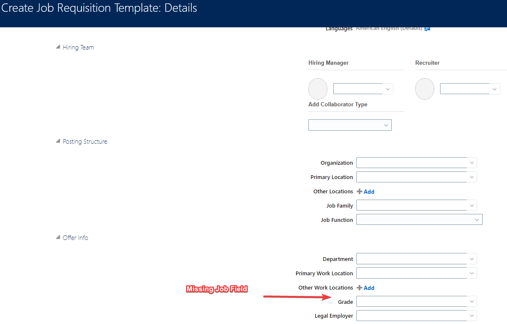
Task: Select the American English (Default) language link
Action: point(389,28)
